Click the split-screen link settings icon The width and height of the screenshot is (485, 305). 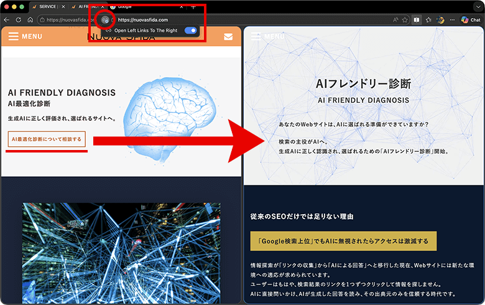tap(105, 20)
